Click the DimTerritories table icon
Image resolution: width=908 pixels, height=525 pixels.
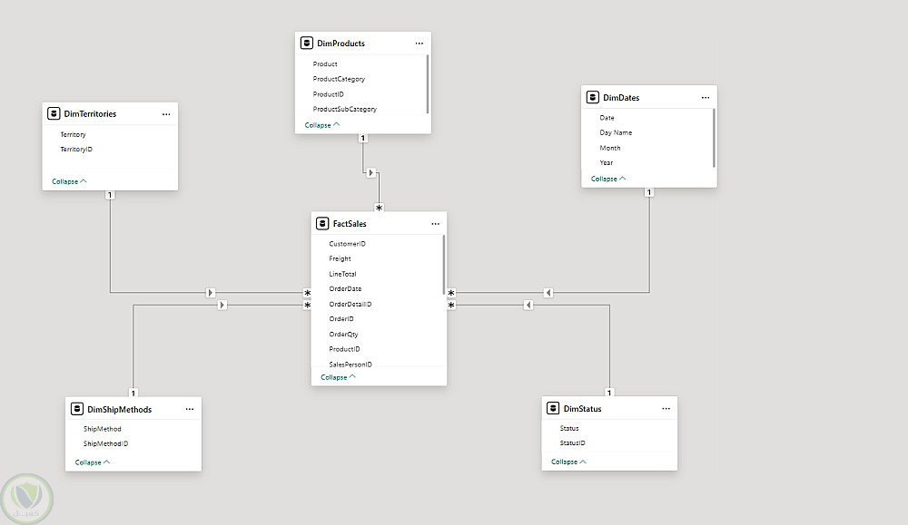point(54,114)
